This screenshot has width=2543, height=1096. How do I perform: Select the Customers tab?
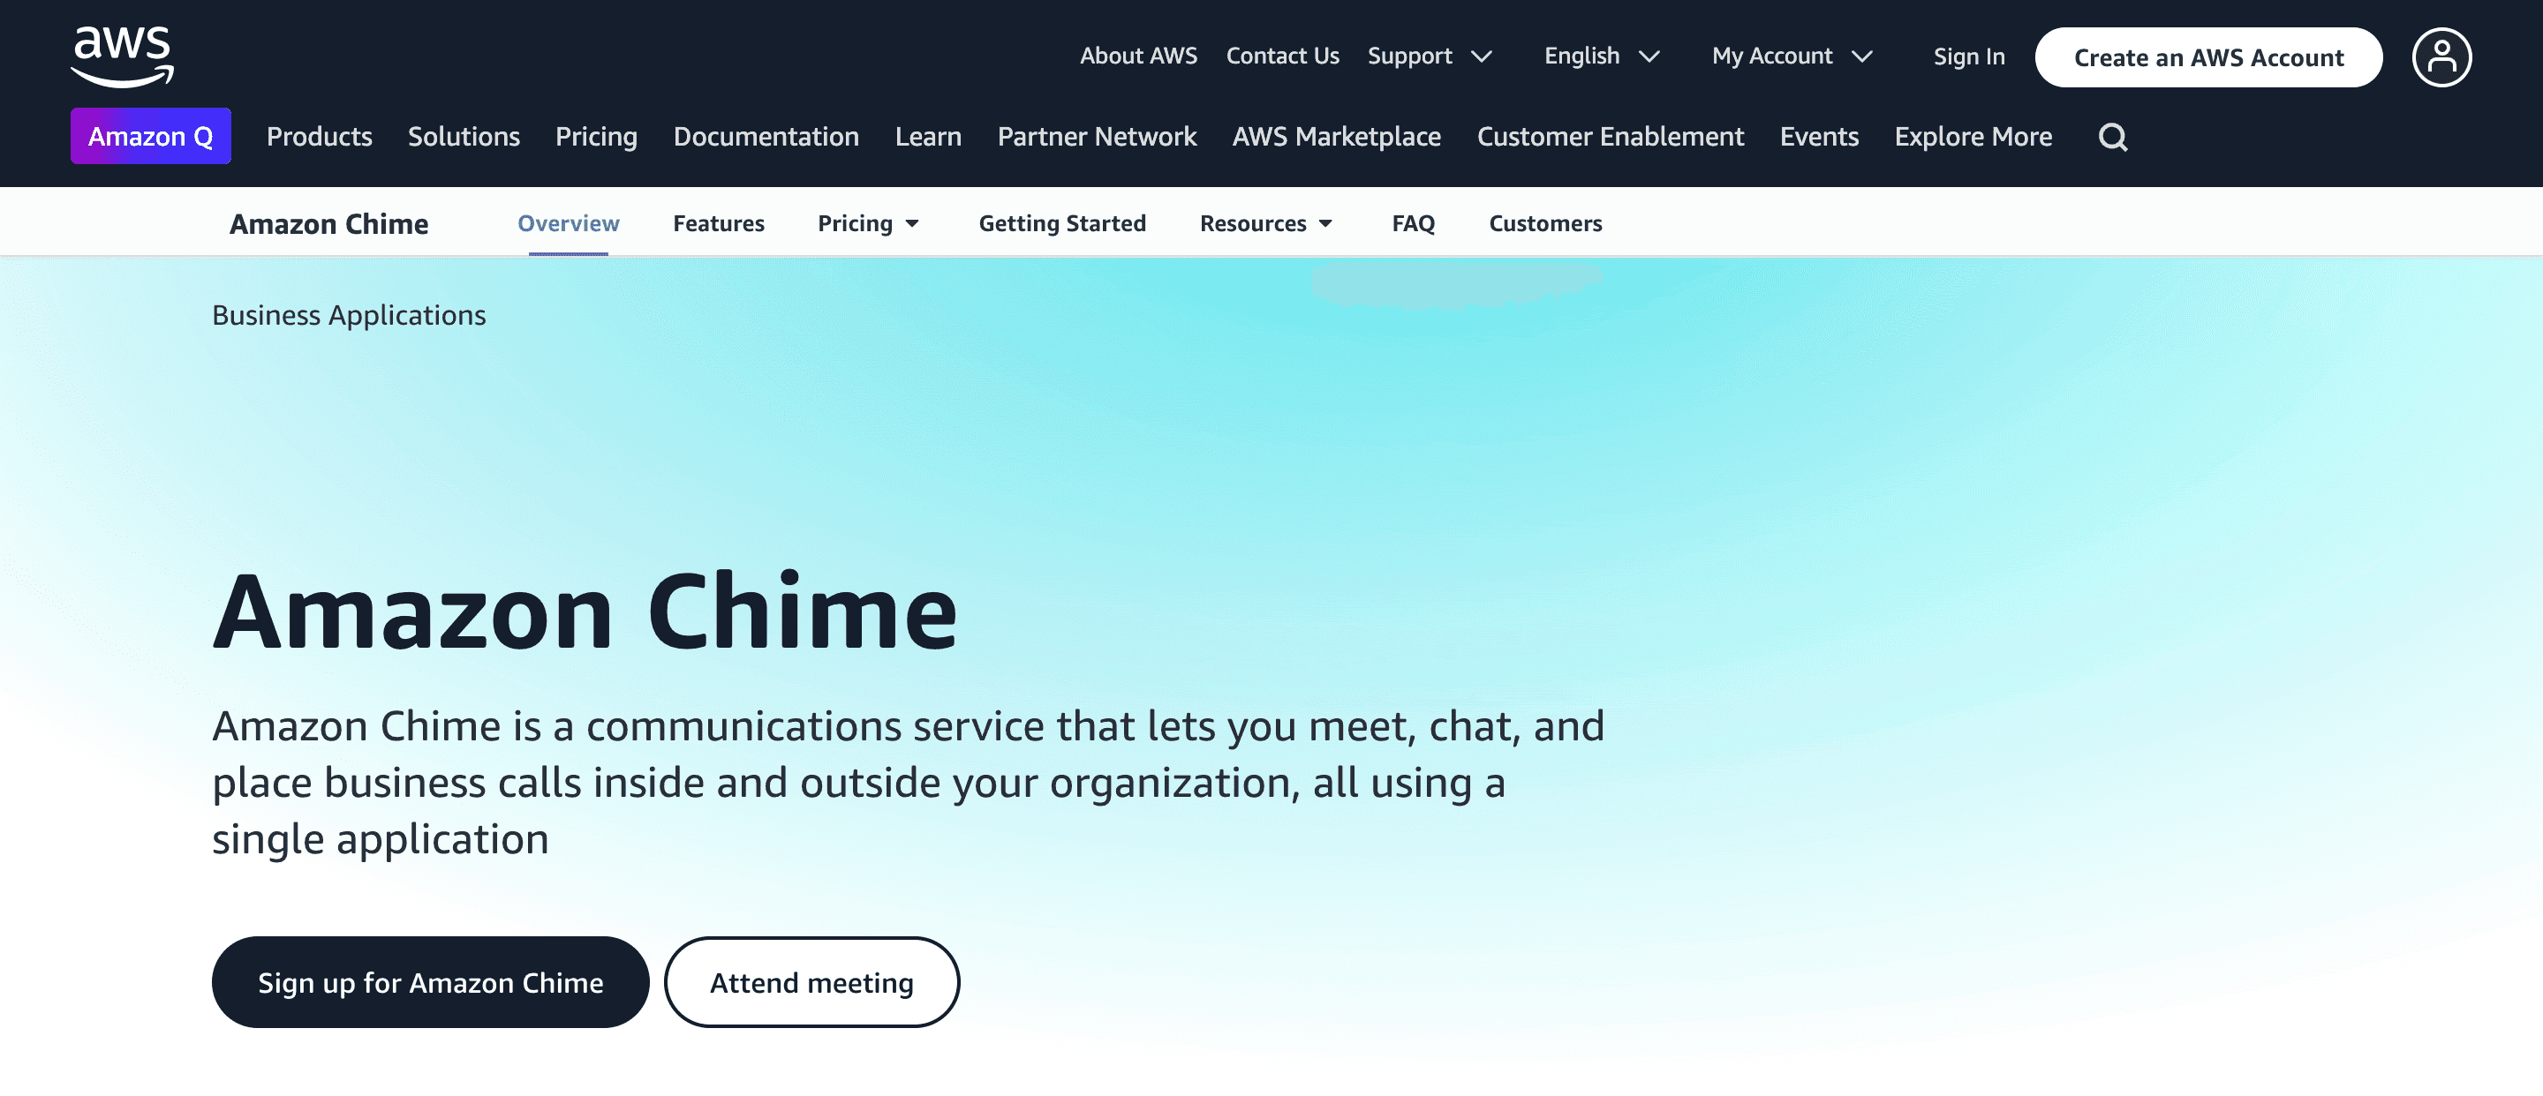coord(1545,223)
